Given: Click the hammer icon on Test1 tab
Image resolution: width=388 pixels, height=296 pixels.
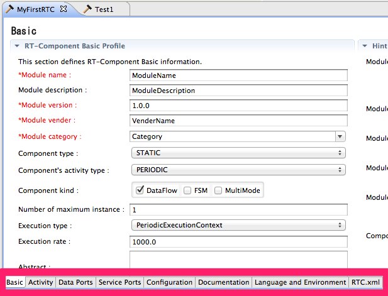Looking at the screenshot, I should [x=87, y=9].
